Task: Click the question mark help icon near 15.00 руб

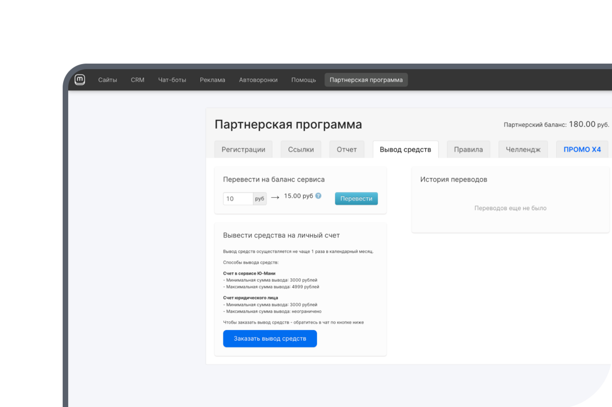Action: pos(318,196)
